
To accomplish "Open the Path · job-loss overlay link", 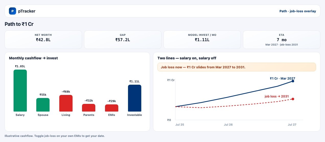I will [298, 11].
